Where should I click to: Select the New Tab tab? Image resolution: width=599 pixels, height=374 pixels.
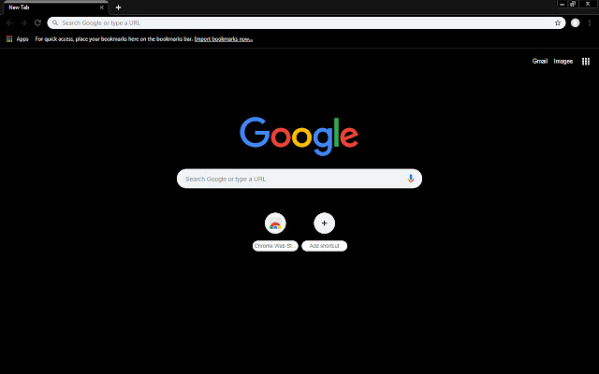[x=55, y=7]
